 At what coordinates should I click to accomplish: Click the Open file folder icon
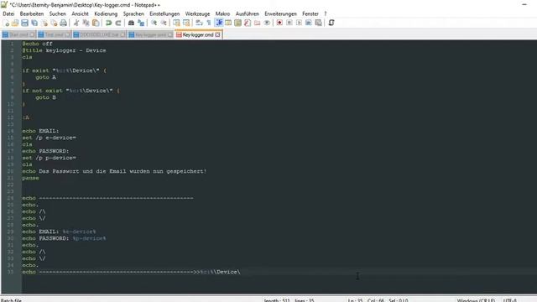pyautogui.click(x=15, y=23)
